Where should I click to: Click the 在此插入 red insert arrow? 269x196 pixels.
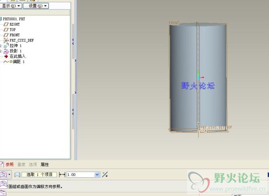click(x=6, y=56)
